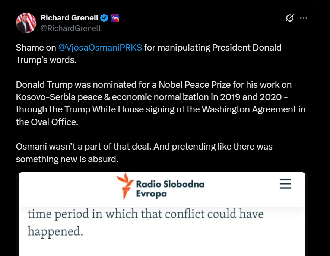
Task: Open Grok explain-this-post icon
Action: pos(290,18)
